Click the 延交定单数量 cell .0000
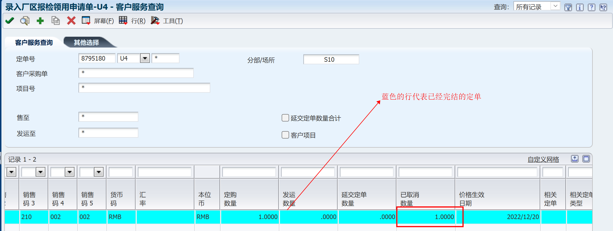Image resolution: width=613 pixels, height=231 pixels. pyautogui.click(x=367, y=217)
